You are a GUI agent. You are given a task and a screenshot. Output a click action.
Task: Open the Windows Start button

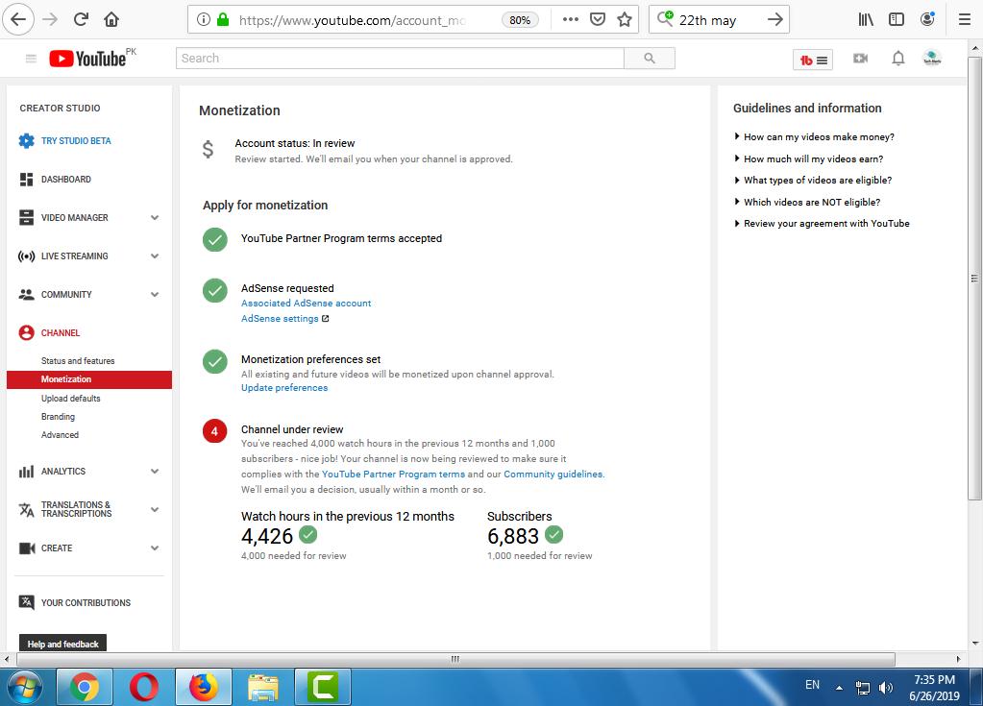click(24, 687)
